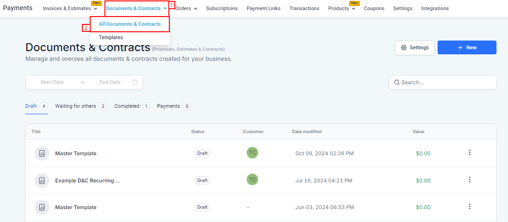Click Draft status badge in Jun 03 row
This screenshot has width=508, height=222.
coord(202,207)
